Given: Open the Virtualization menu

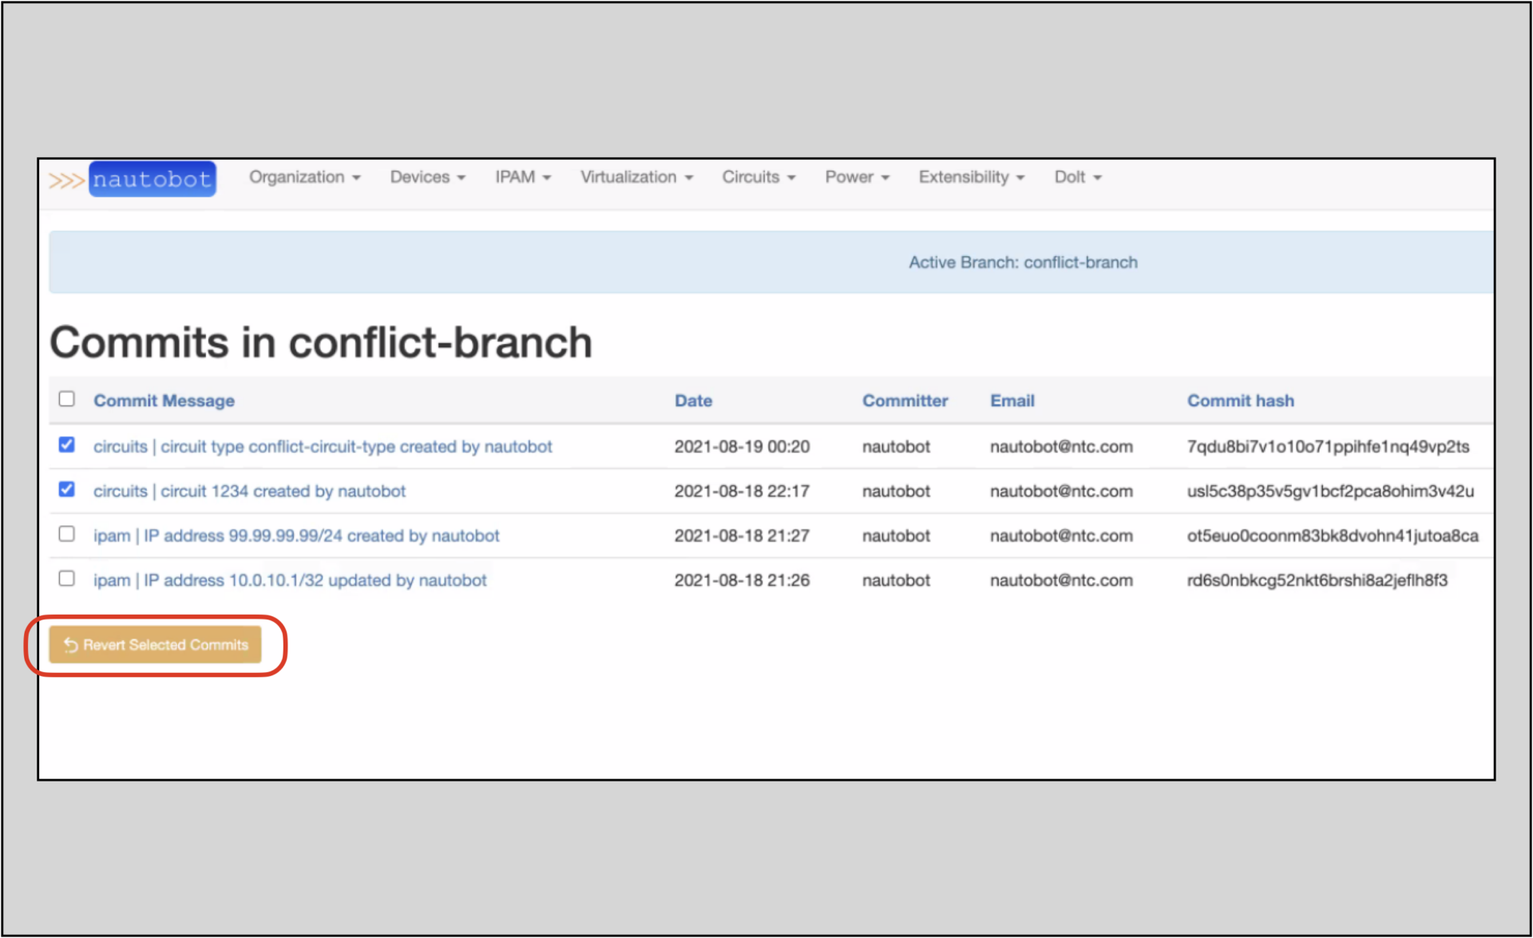Looking at the screenshot, I should tap(636, 177).
